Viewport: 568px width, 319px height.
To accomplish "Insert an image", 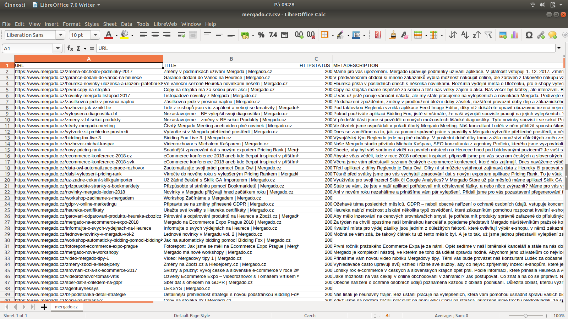I will click(503, 35).
